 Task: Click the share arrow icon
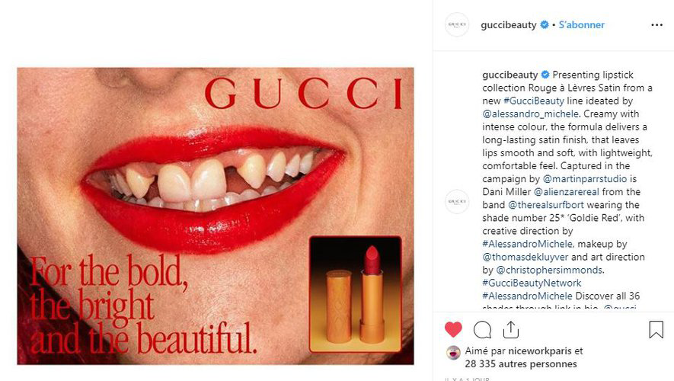[511, 330]
